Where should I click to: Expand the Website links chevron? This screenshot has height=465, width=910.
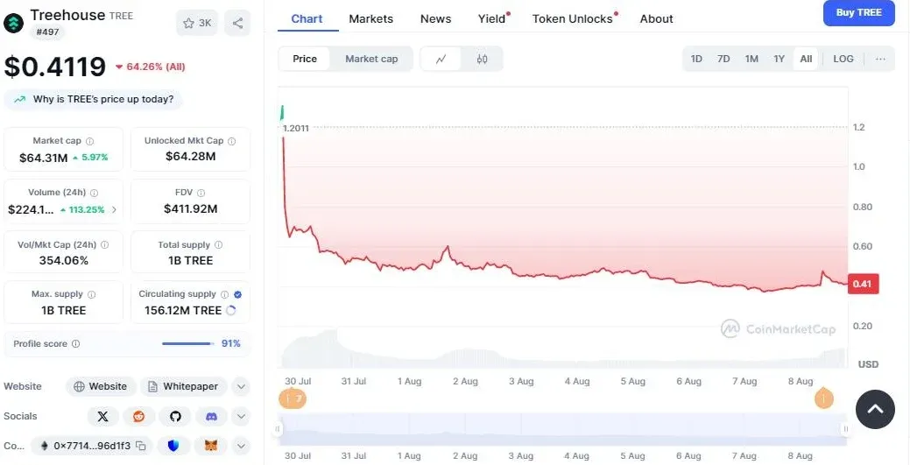[241, 386]
